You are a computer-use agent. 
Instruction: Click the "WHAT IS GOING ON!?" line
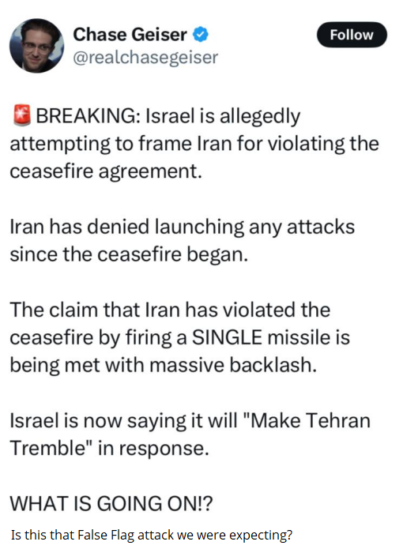(111, 503)
